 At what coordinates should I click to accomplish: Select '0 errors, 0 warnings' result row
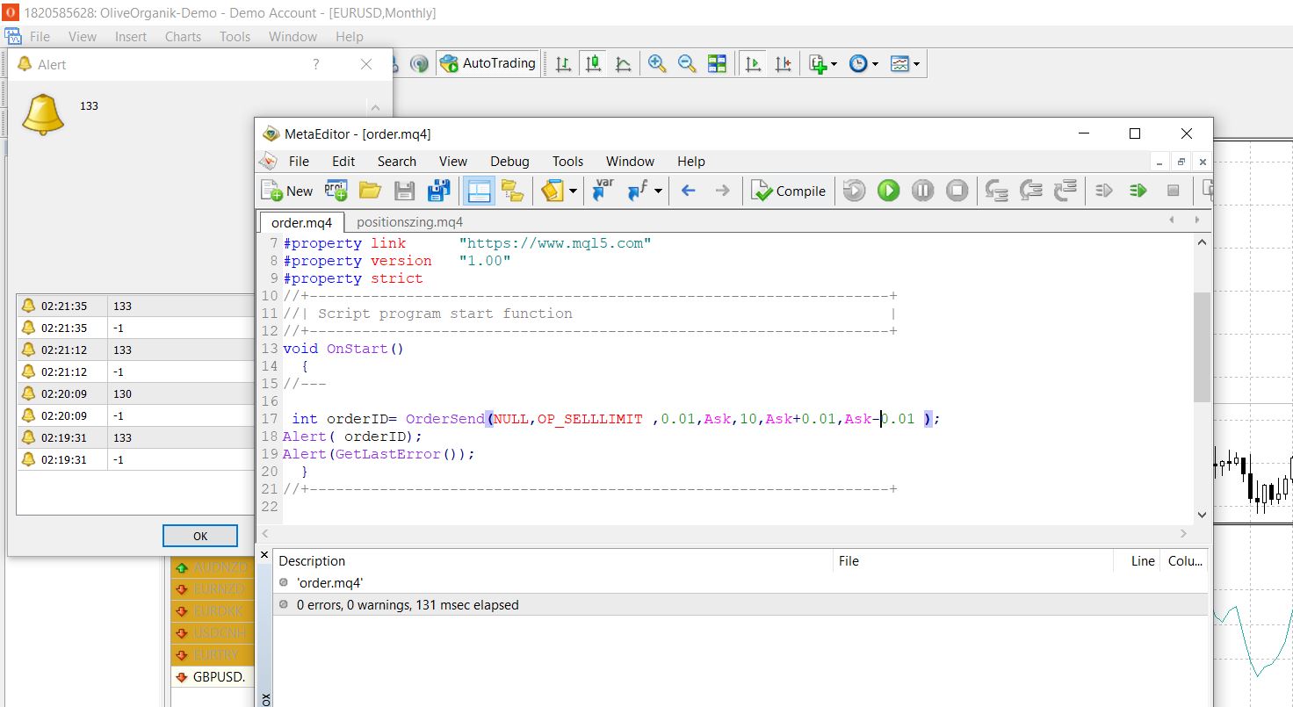(x=740, y=604)
